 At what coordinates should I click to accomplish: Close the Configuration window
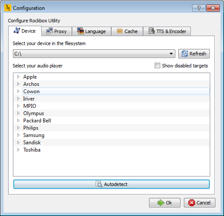coord(213,8)
